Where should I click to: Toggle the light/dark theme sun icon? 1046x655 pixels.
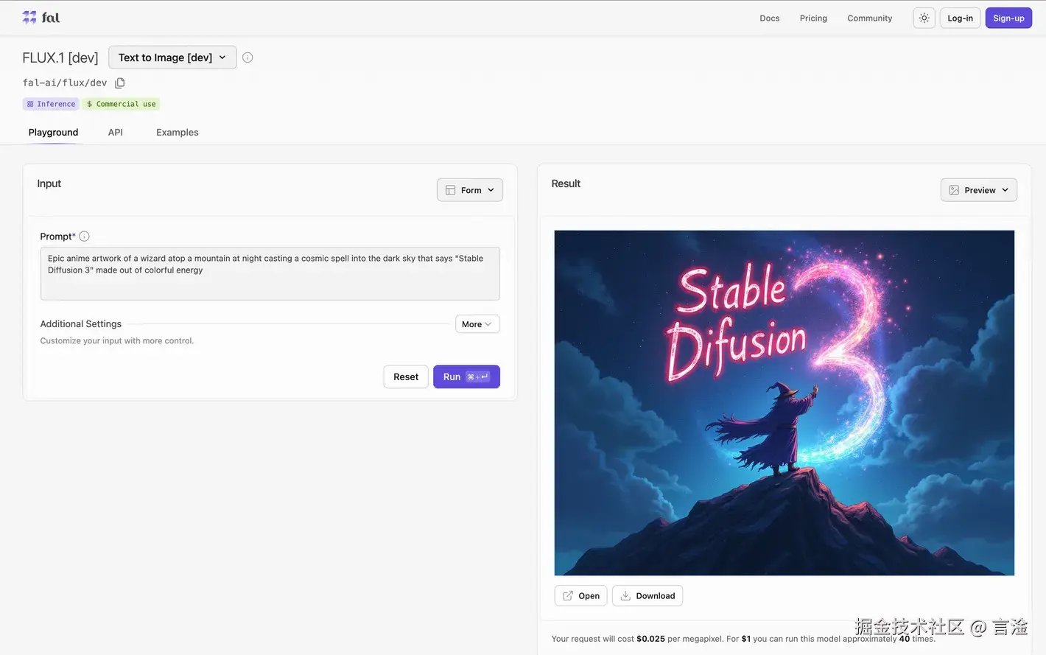[924, 18]
